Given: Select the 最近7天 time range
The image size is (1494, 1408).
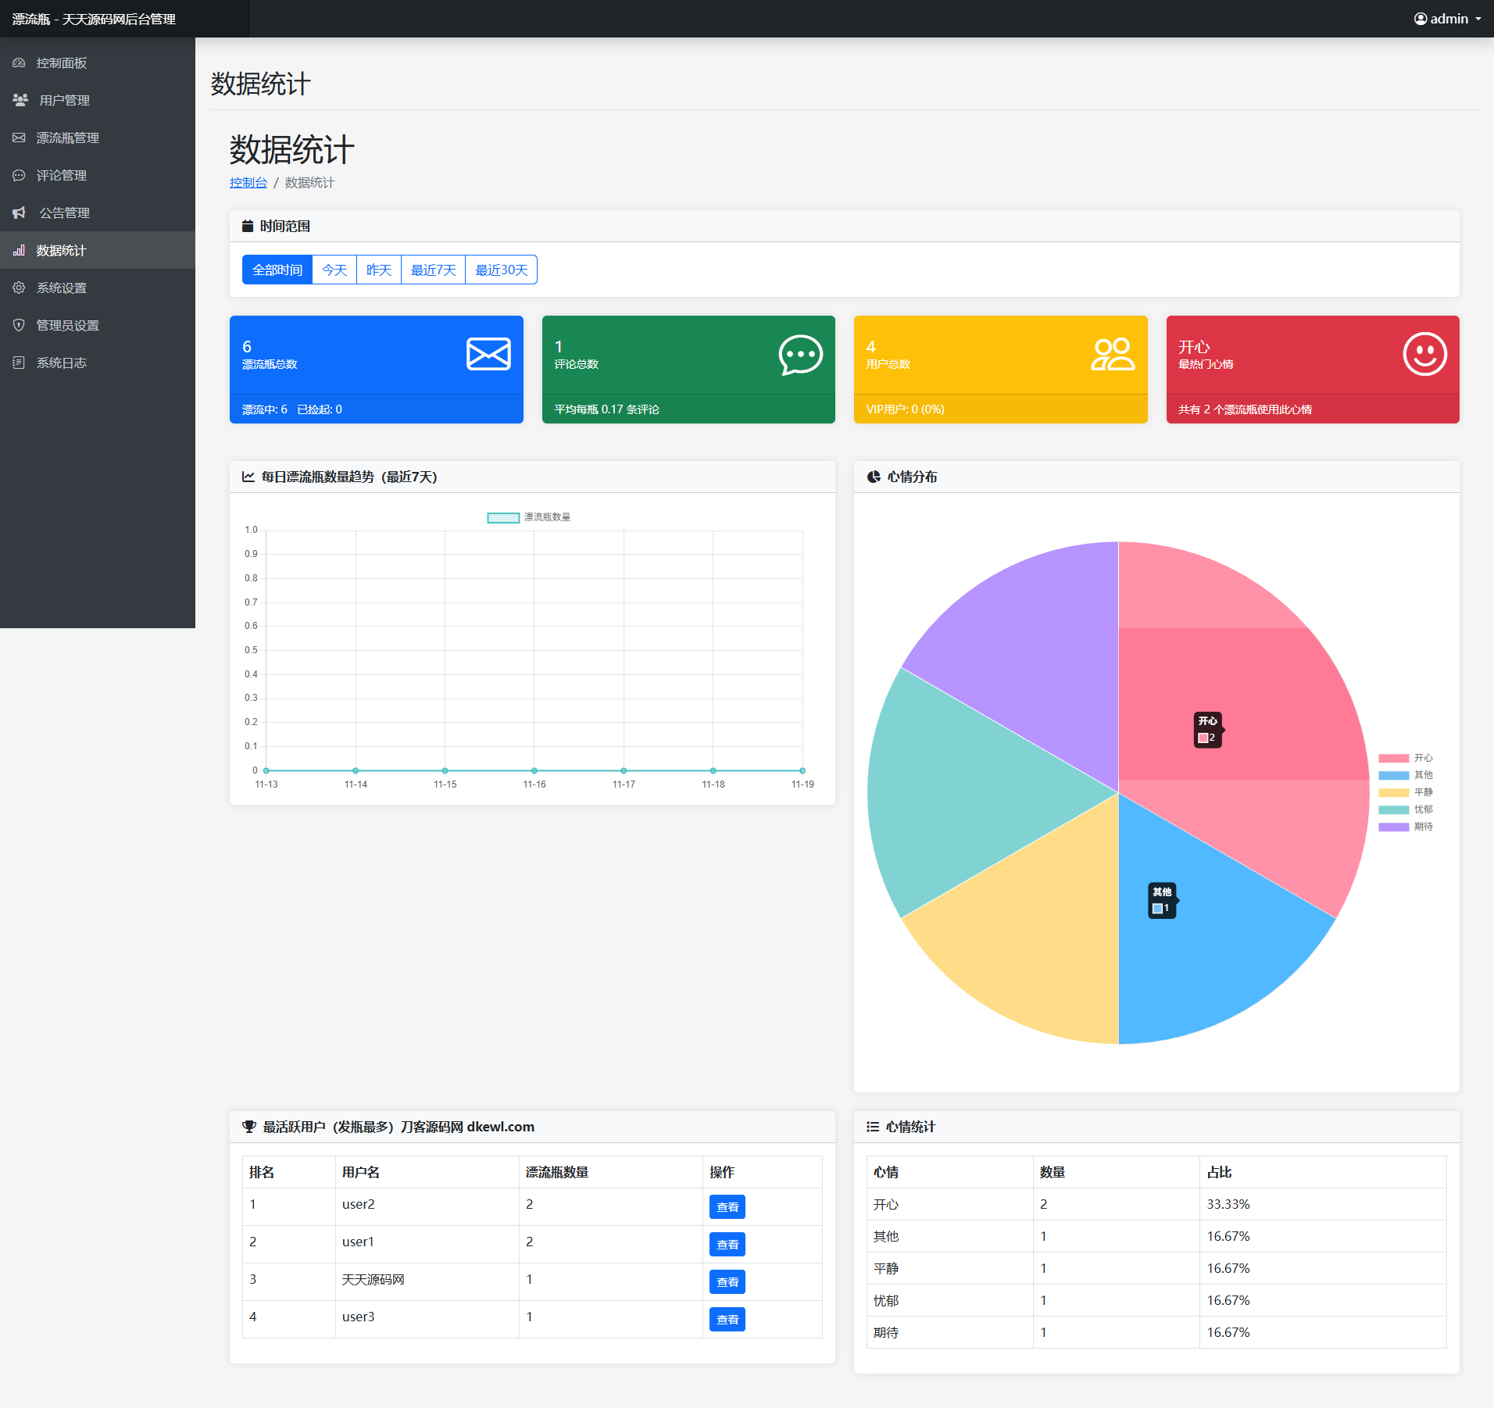Looking at the screenshot, I should [433, 270].
